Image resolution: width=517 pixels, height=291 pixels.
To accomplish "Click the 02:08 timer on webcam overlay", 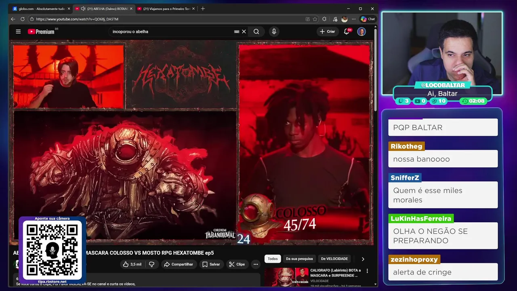I will pos(474,101).
